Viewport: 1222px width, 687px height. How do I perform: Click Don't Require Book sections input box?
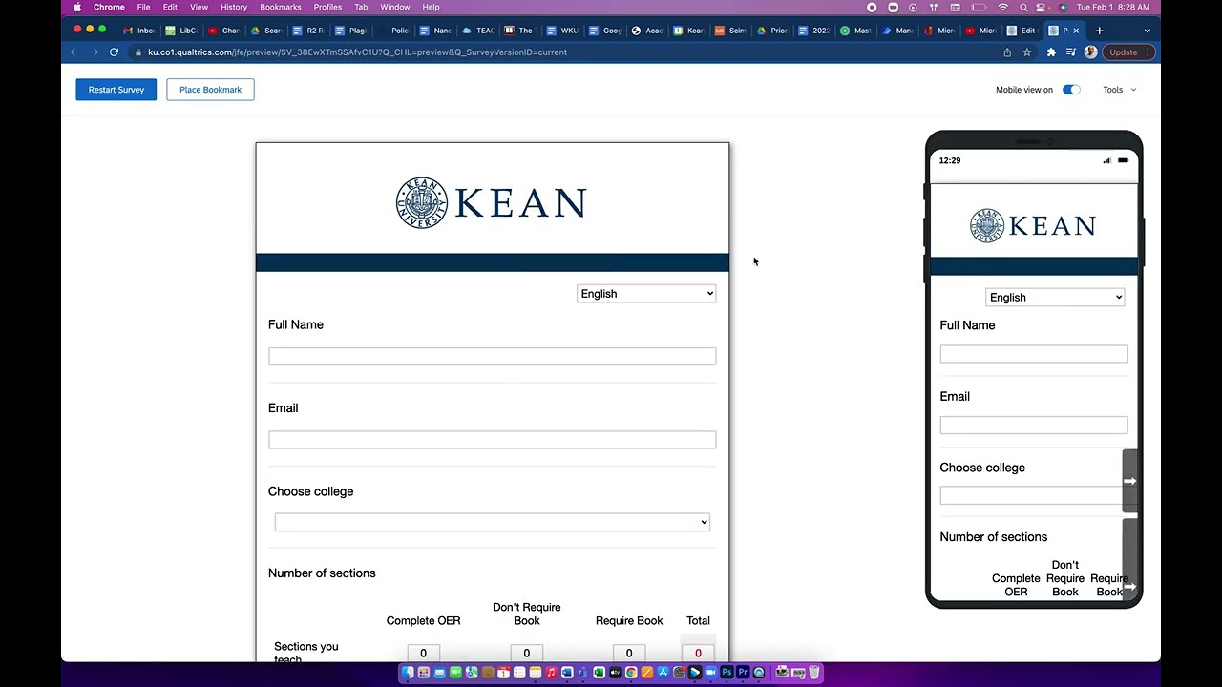coord(526,653)
